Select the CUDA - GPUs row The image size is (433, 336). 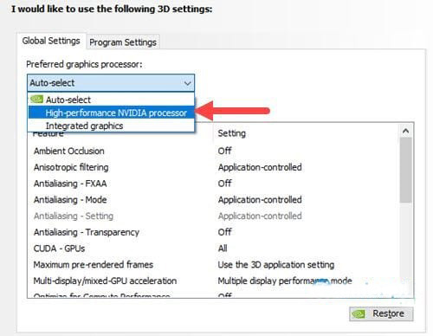pyautogui.click(x=213, y=249)
